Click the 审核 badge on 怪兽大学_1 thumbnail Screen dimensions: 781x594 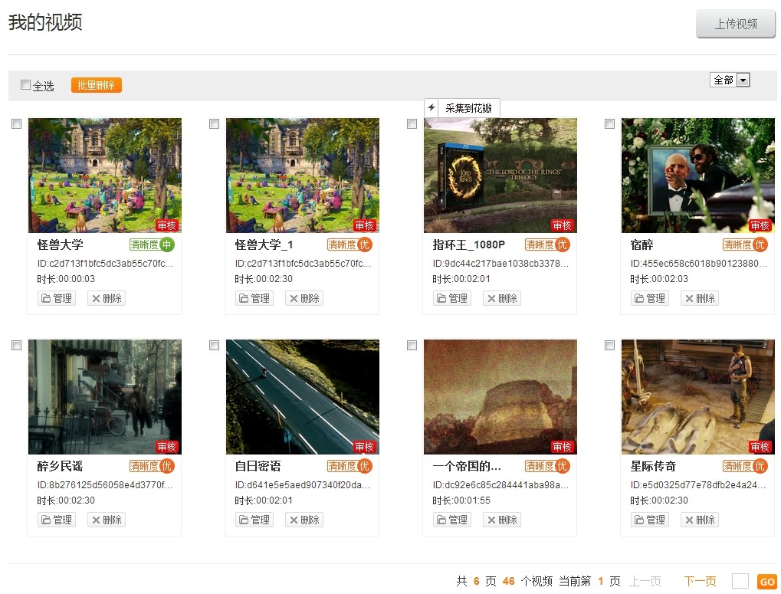click(364, 225)
